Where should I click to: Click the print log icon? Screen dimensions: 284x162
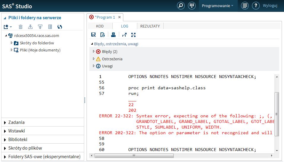point(113,35)
